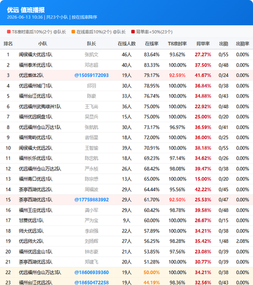Viewport: 253px width, 285px height.
Task: Click the 9人 online count cell
Action: pyautogui.click(x=126, y=221)
